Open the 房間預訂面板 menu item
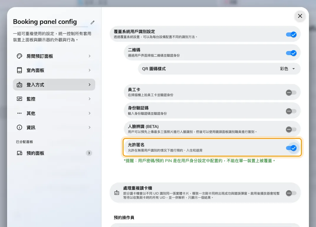 54,56
